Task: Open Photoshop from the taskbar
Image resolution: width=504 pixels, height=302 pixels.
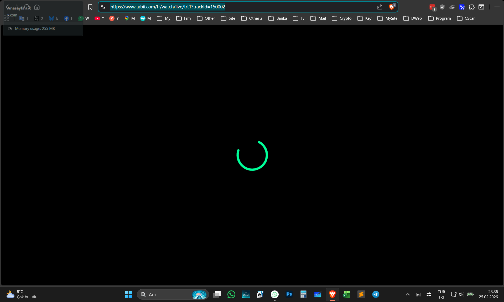Action: coord(289,294)
